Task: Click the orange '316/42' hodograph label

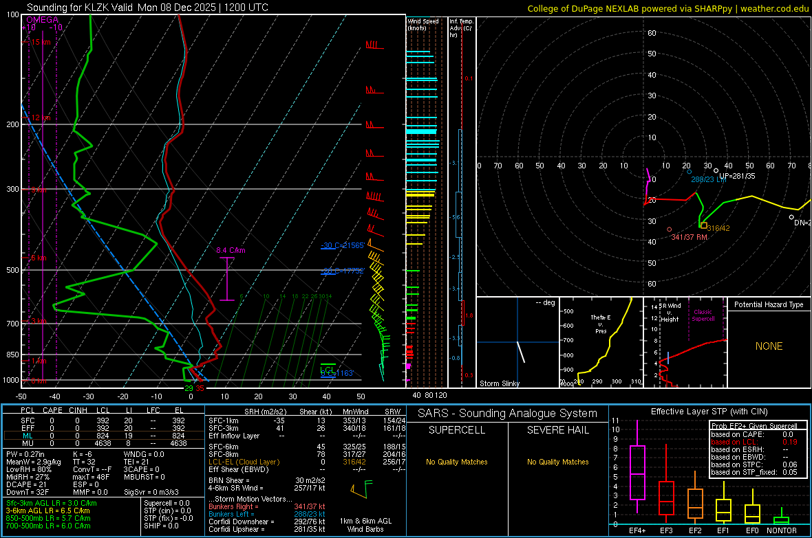Action: click(718, 228)
